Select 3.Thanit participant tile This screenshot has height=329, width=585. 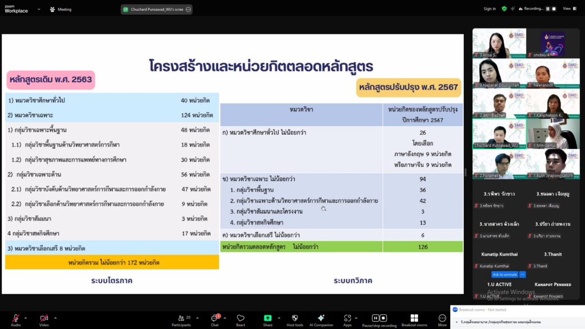[553, 255]
